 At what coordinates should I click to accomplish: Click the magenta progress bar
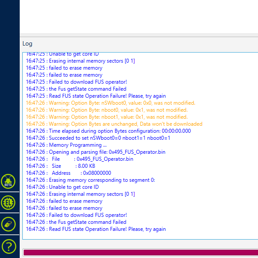click(x=141, y=253)
